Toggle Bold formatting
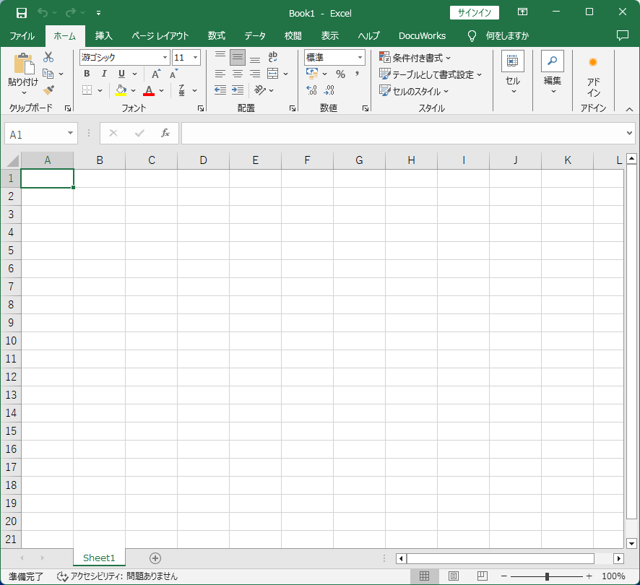640x585 pixels. [87, 74]
